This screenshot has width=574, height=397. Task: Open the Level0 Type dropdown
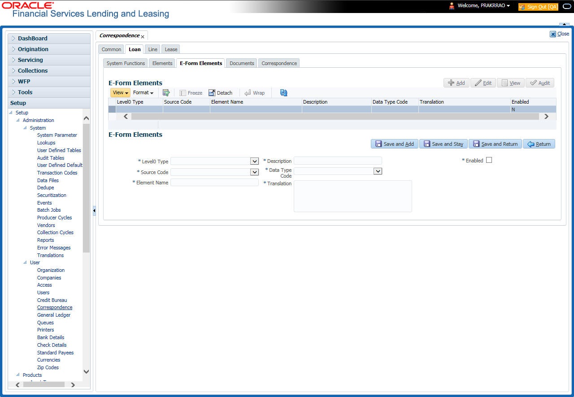254,161
